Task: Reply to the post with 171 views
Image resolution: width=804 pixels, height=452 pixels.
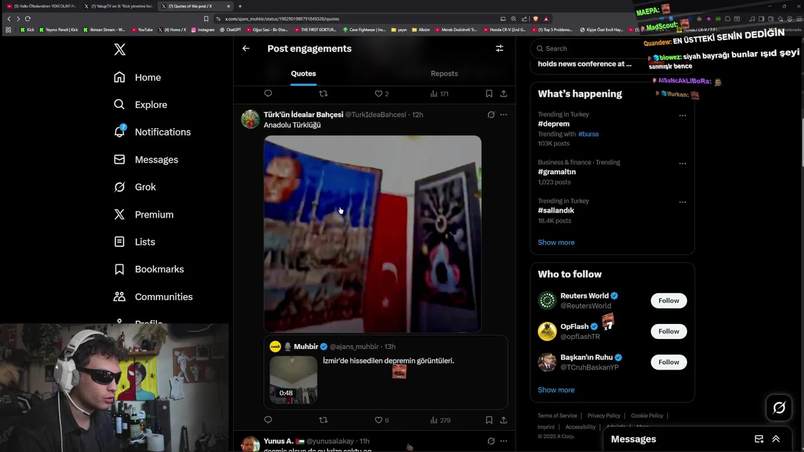Action: click(x=268, y=94)
